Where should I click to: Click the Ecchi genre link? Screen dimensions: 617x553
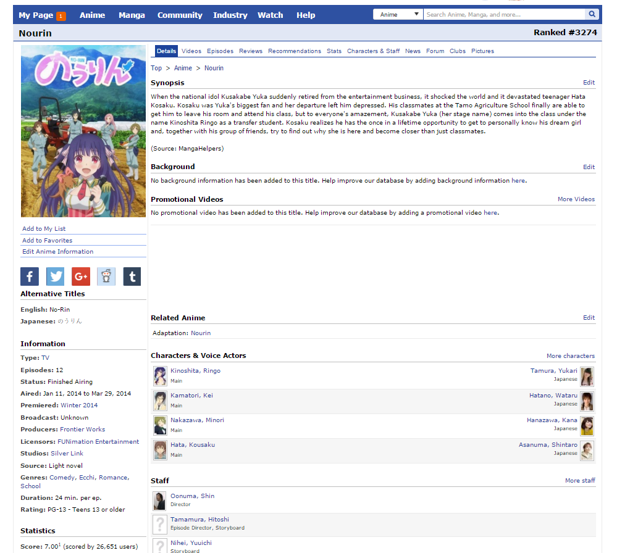tap(87, 478)
